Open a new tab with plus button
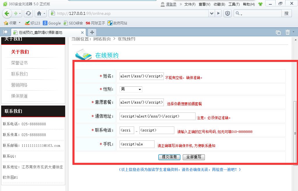 [x=92, y=33]
